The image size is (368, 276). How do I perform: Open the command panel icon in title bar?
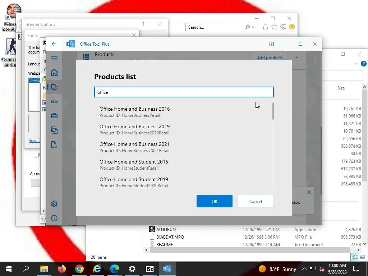(x=272, y=44)
